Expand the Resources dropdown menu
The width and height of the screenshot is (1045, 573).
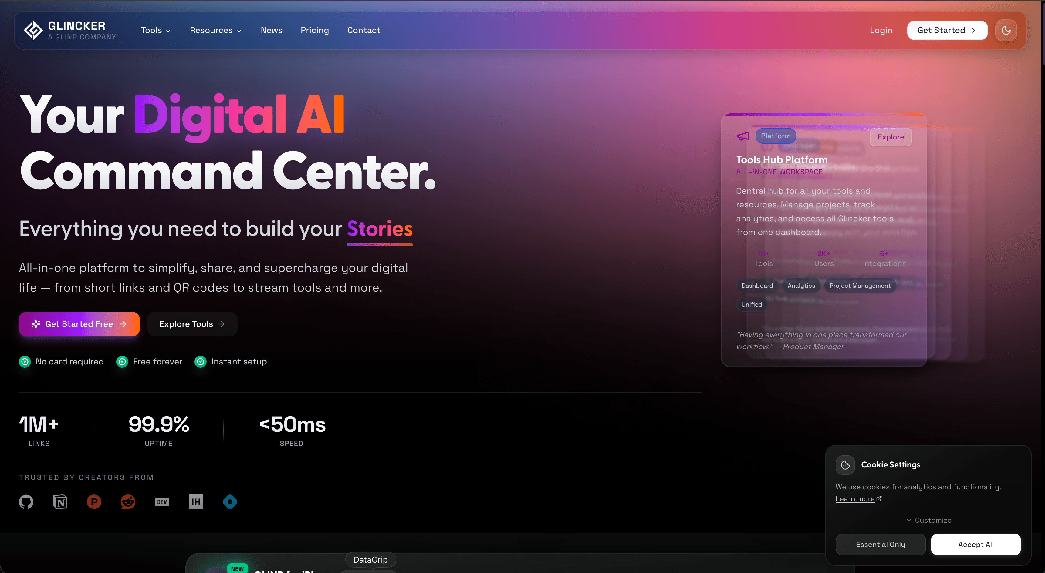215,30
